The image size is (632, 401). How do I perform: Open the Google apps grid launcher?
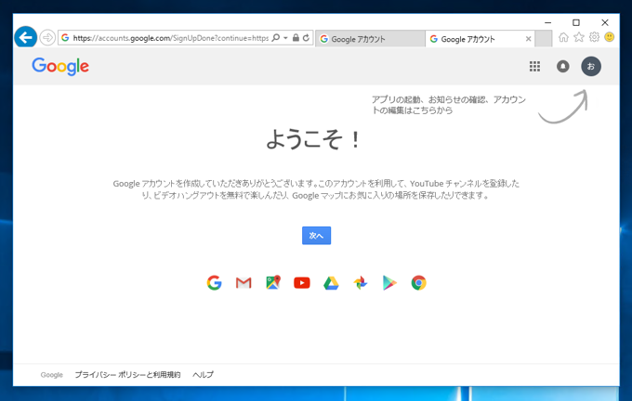[x=534, y=67]
